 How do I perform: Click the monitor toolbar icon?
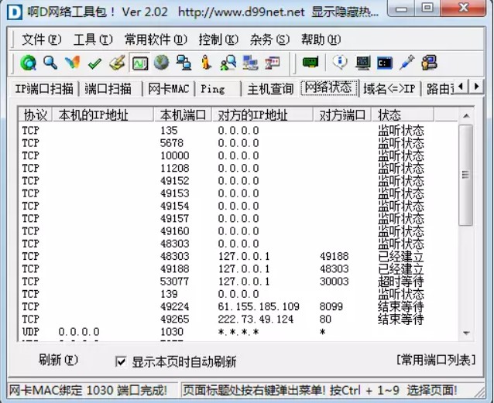[362, 63]
